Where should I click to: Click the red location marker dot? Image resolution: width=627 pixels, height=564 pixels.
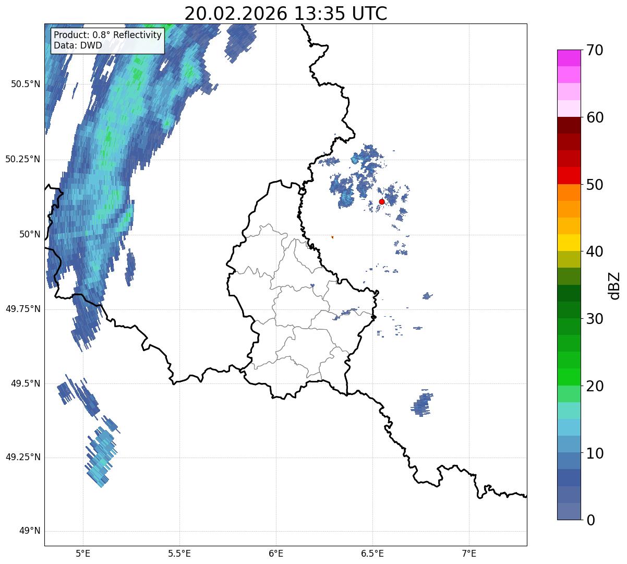pyautogui.click(x=382, y=201)
